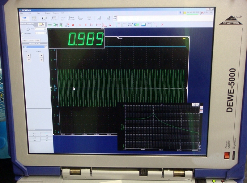This screenshot has height=183, width=247.
Task: Click the Store recording icon
Action: point(99,18)
